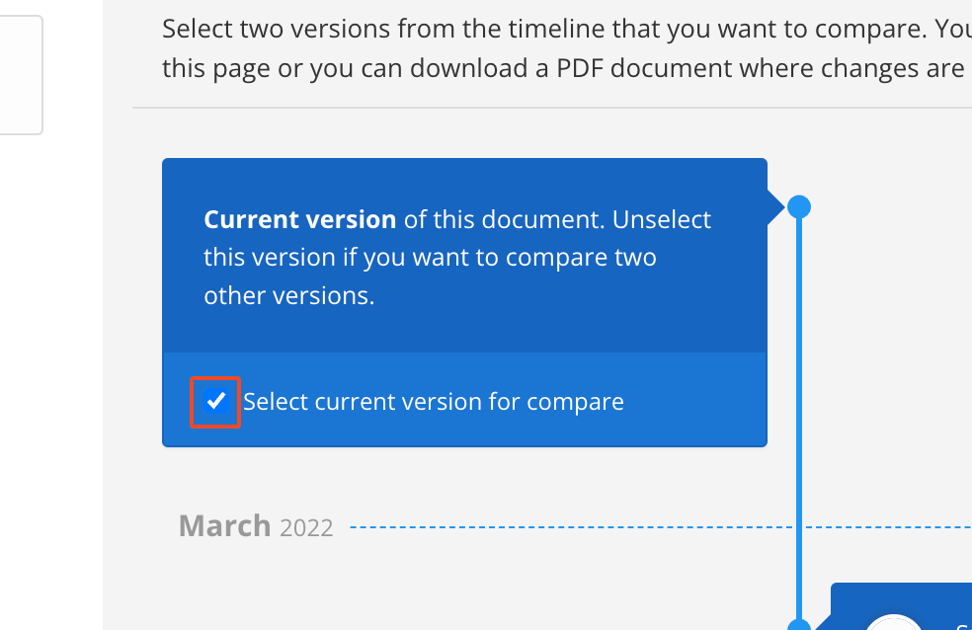Click the '2022' year label next to March
Viewport: 972px width, 630px height.
click(307, 527)
